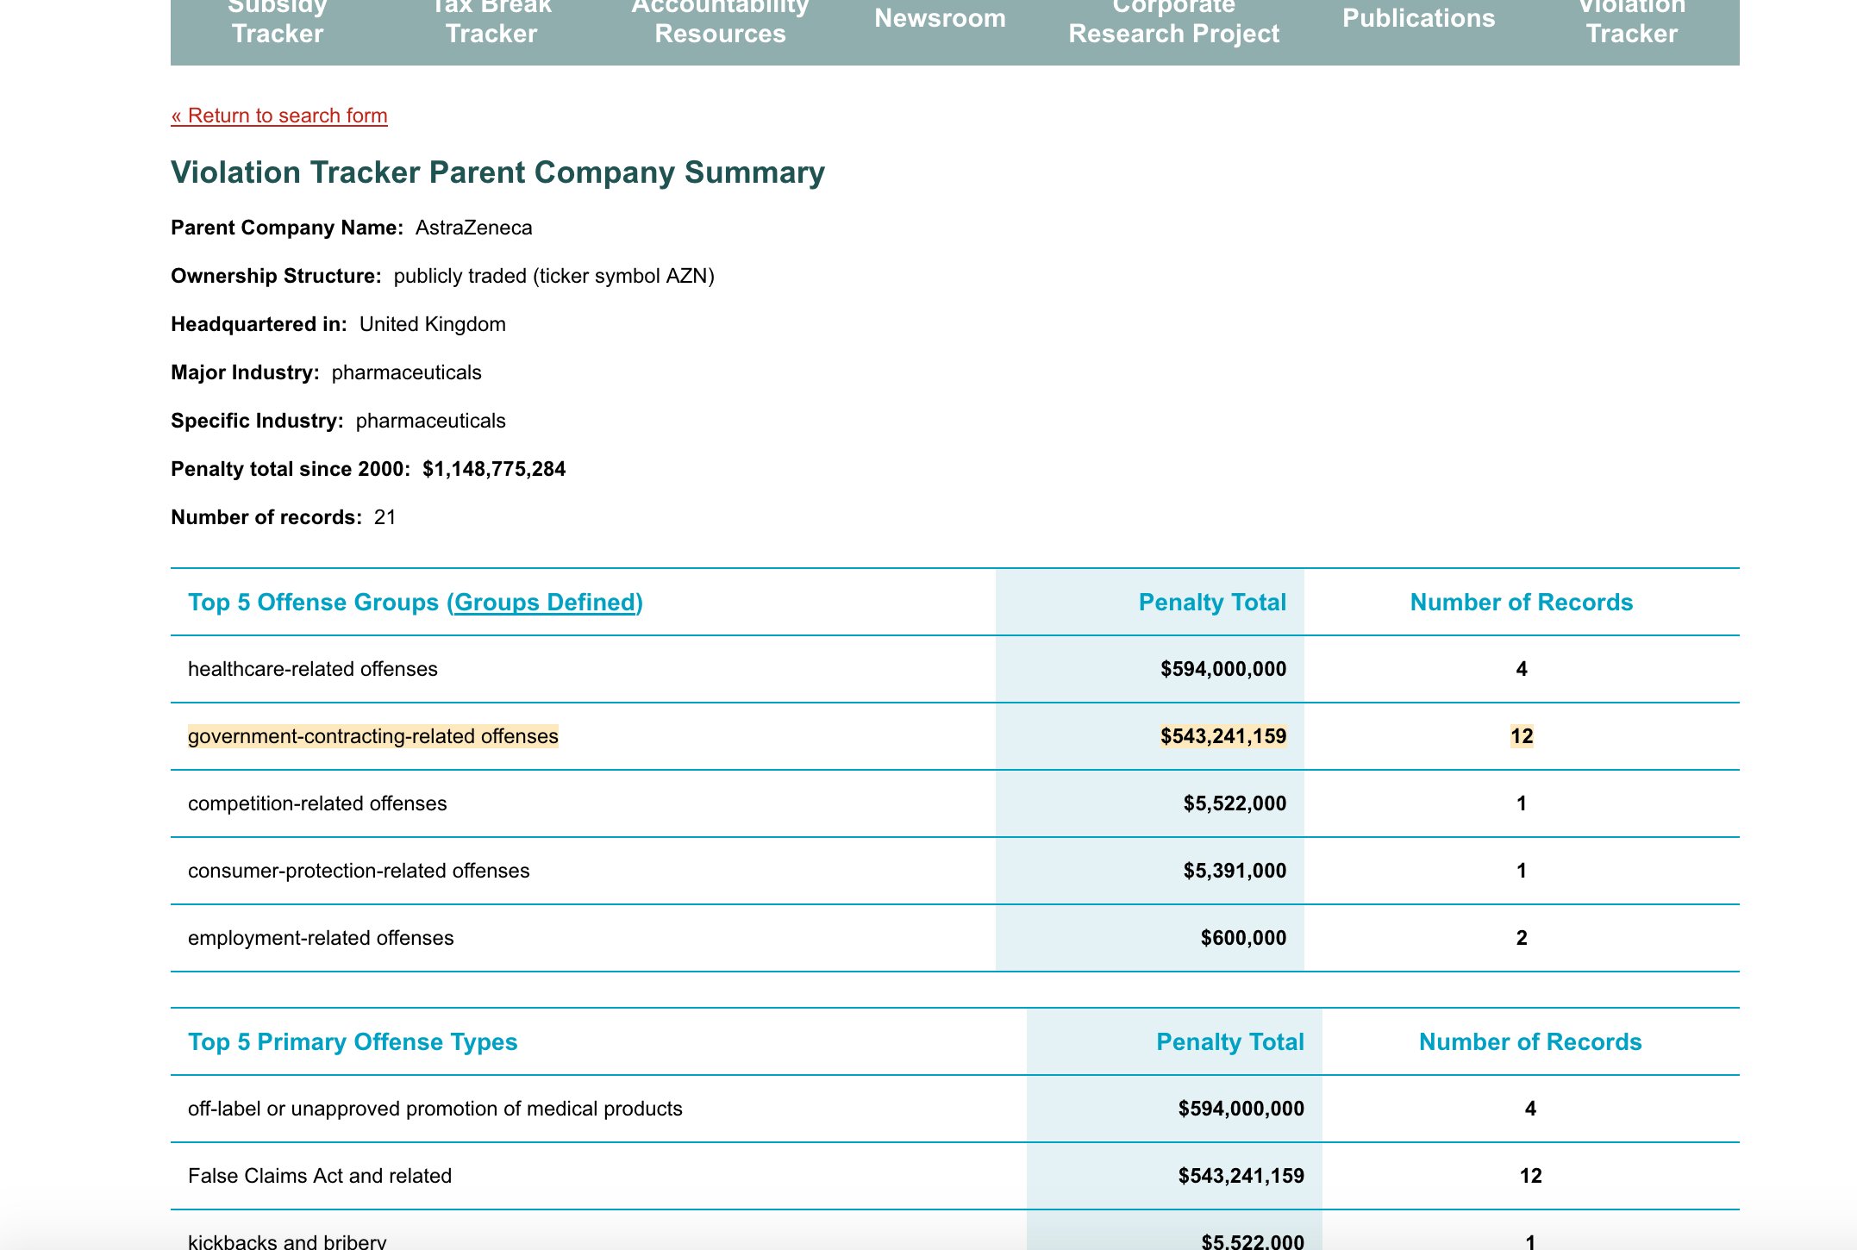The image size is (1857, 1250).
Task: Select government-contracting-related offenses text
Action: tap(373, 736)
